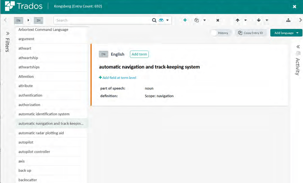Click the definition label
Viewport: 303px width, 183px height.
[109, 96]
